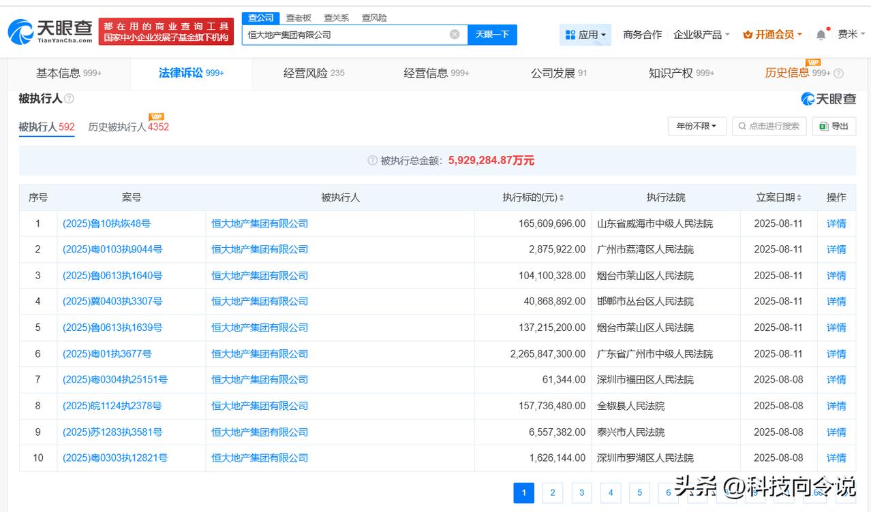The image size is (871, 512).
Task: Go to pagination page 2
Action: coord(552,493)
